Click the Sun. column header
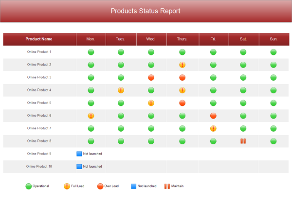The height and width of the screenshot is (206, 292). (274, 39)
